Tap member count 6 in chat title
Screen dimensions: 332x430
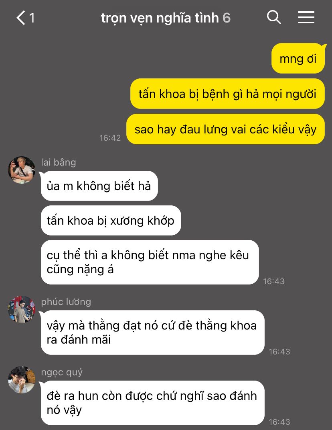click(x=227, y=18)
